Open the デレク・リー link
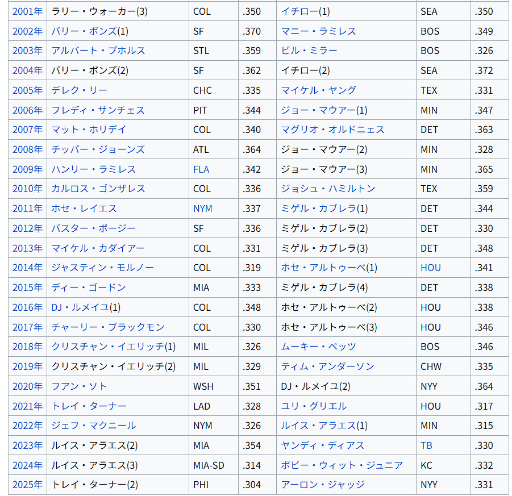This screenshot has height=496, width=512. pos(79,90)
